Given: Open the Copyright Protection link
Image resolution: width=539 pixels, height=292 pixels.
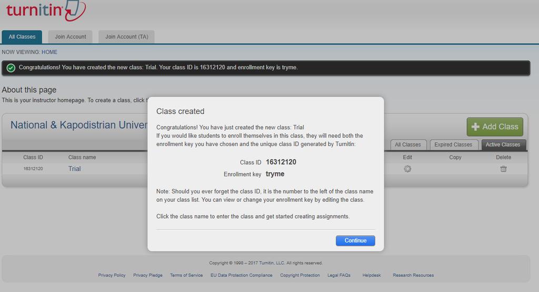Looking at the screenshot, I should 300,275.
